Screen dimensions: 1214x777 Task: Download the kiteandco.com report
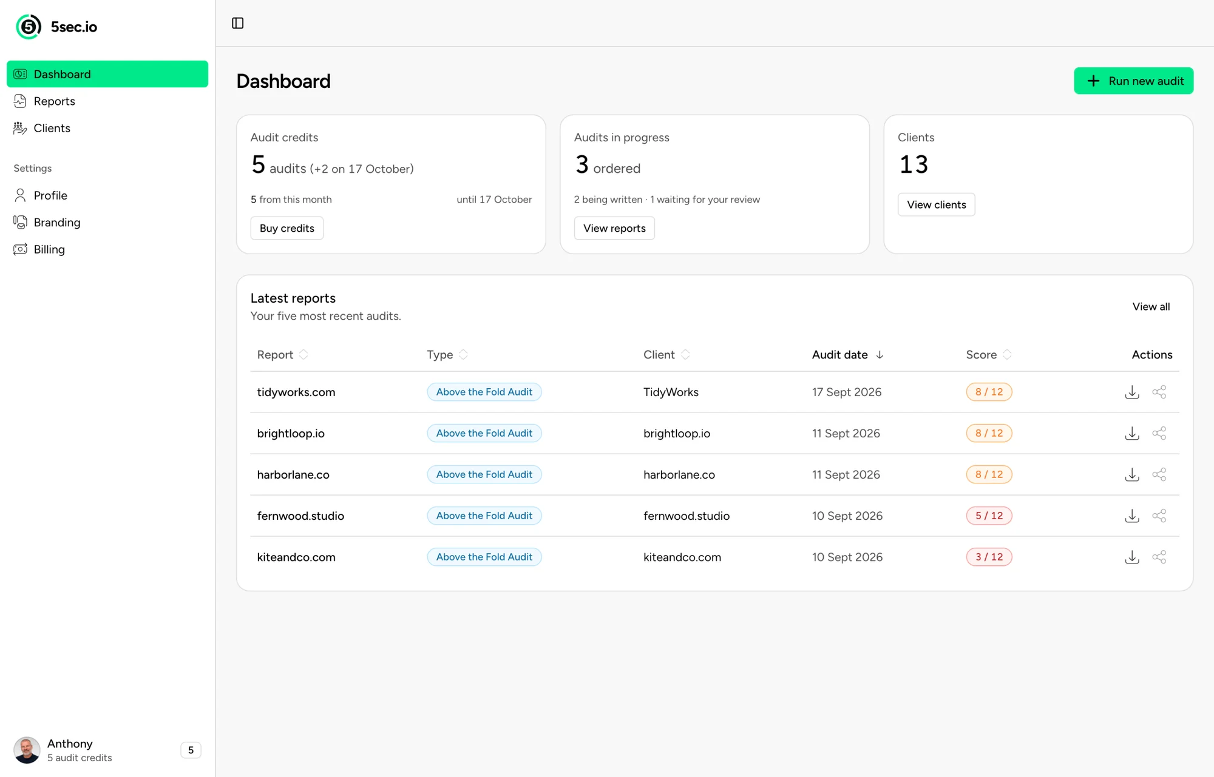tap(1132, 557)
